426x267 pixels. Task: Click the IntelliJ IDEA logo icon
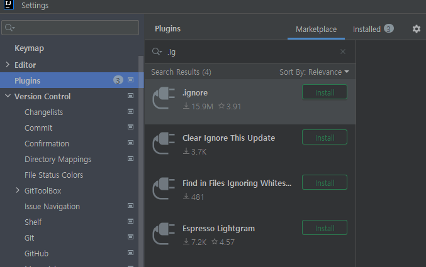click(x=9, y=4)
